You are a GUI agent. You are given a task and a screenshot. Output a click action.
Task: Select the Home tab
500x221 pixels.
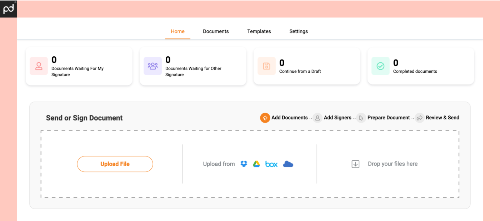(x=177, y=31)
